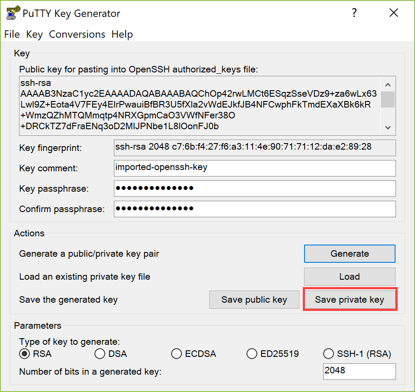Open the Help menu

[122, 34]
